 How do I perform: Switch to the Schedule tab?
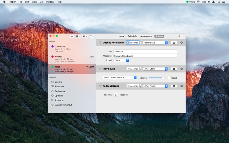tap(132, 36)
